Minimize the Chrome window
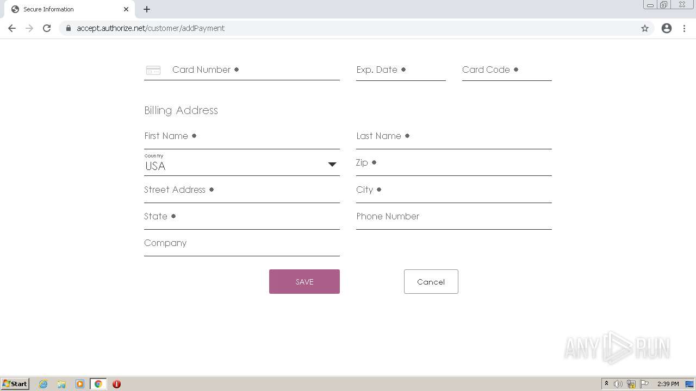Viewport: 696px width, 391px height. click(650, 5)
